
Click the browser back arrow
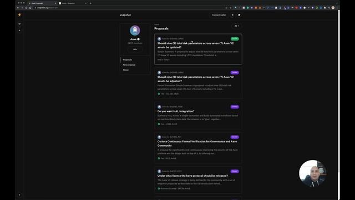18,8
